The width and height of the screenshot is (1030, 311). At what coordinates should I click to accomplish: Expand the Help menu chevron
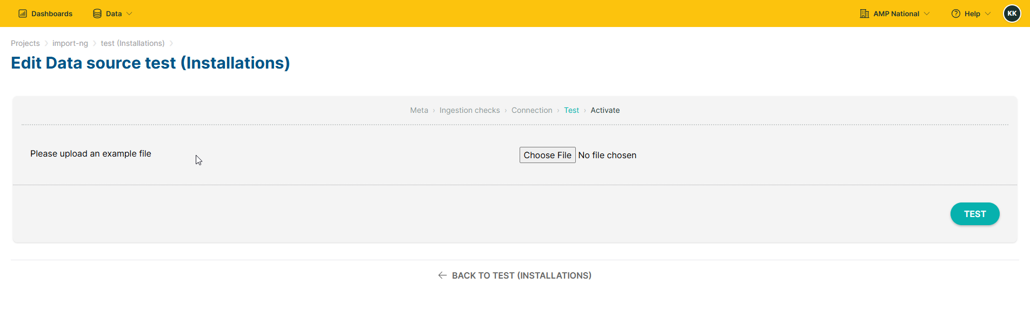(988, 13)
